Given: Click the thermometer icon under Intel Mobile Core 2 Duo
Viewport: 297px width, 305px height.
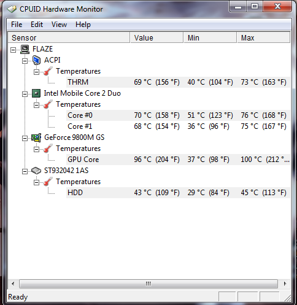Looking at the screenshot, I should point(48,104).
